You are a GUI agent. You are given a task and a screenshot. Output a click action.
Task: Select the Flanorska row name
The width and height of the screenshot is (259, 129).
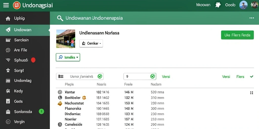(73, 108)
